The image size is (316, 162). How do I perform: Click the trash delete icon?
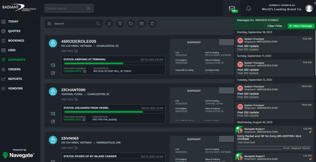click(152, 23)
